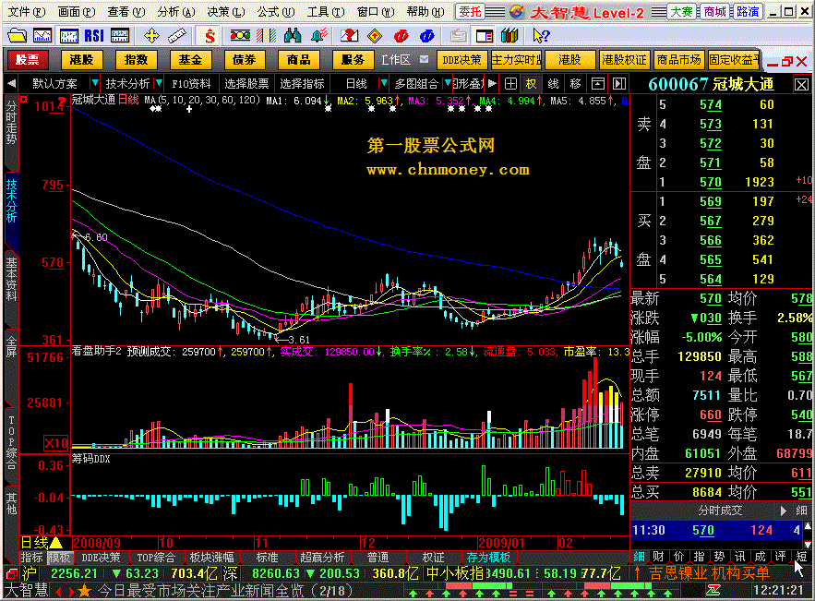Click the red-green Z logo in status bar
The height and width of the screenshot is (601, 815).
pos(713,590)
